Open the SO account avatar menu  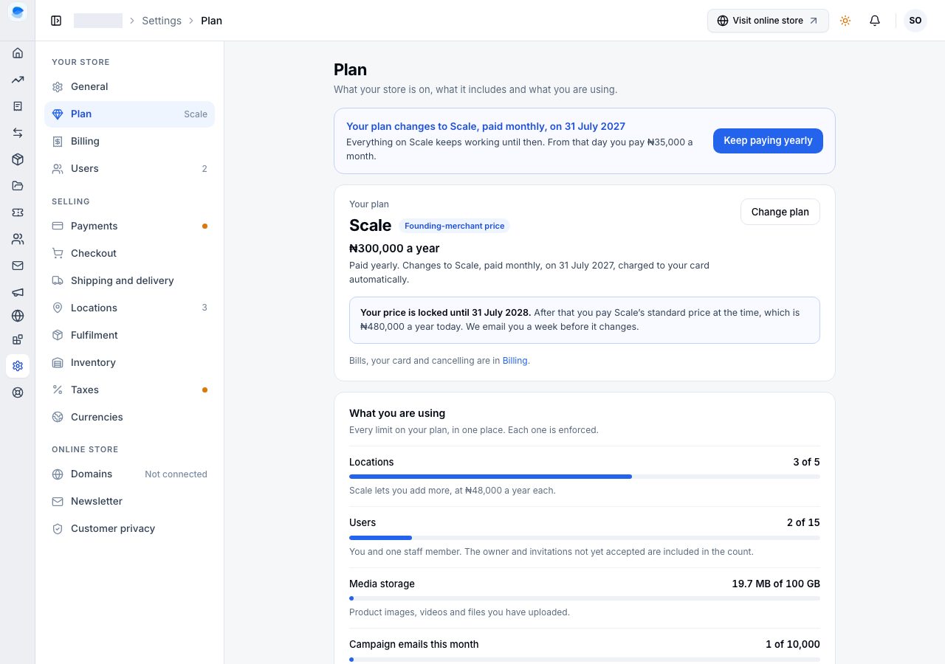915,21
